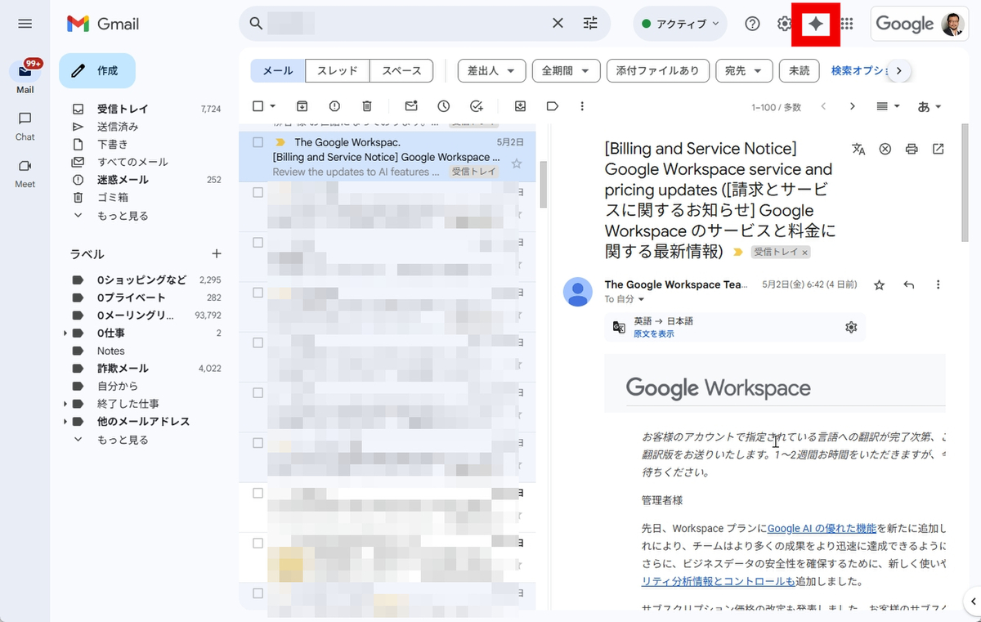Open the email in a new window
This screenshot has width=981, height=622.
point(938,149)
